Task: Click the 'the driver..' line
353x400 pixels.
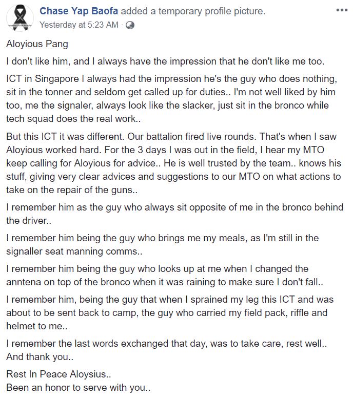Action: [x=29, y=220]
